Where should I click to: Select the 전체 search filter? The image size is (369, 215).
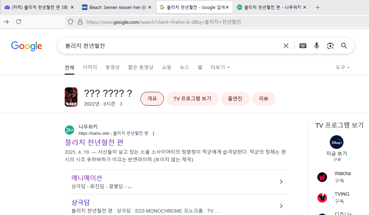[70, 67]
